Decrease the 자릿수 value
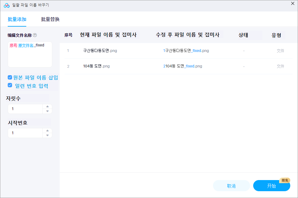The height and width of the screenshot is (198, 298). click(x=48, y=111)
